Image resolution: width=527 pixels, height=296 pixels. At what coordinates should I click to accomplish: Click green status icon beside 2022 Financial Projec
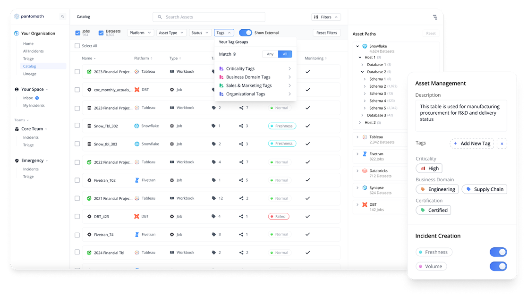tap(89, 162)
